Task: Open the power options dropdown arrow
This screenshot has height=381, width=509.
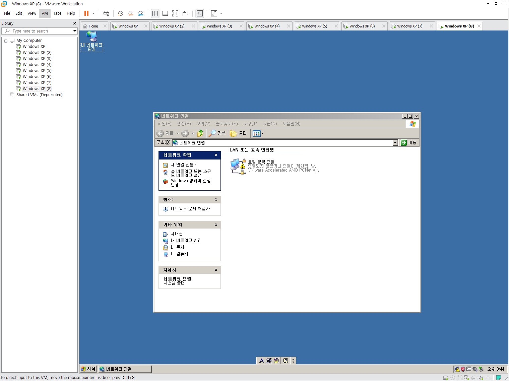Action: coord(93,13)
